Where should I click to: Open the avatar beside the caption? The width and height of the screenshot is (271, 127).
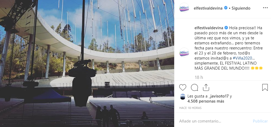click(x=184, y=52)
